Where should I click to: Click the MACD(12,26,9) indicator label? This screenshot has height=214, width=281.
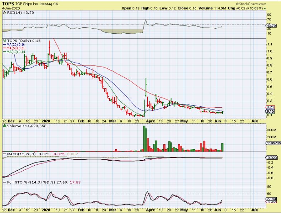click(21, 154)
